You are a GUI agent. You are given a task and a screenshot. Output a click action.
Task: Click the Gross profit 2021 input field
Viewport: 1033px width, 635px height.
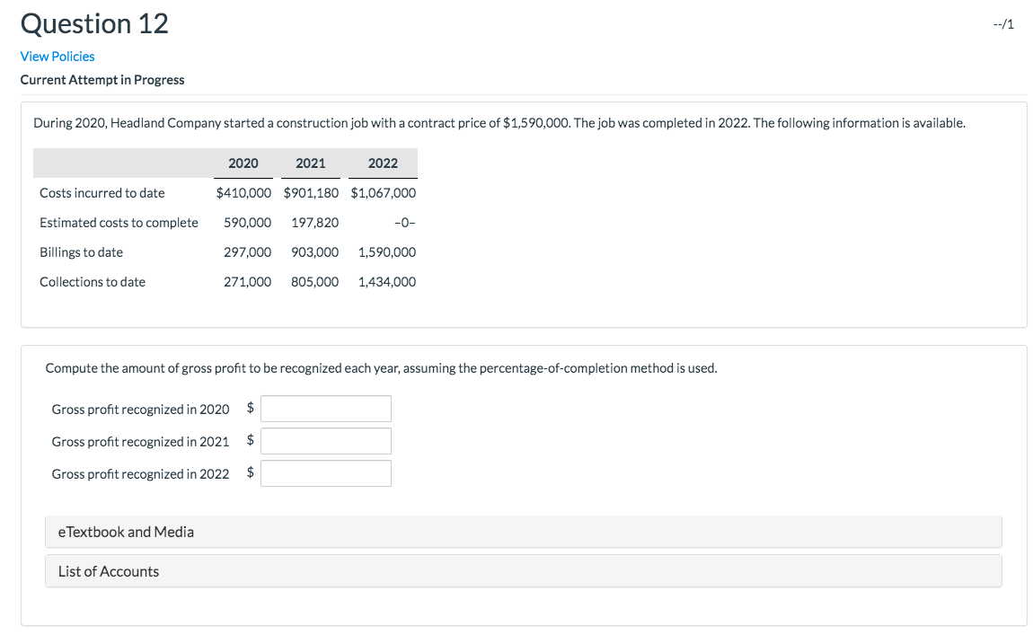click(325, 440)
